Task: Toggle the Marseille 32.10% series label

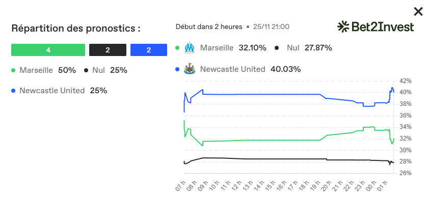Action: pyautogui.click(x=233, y=48)
